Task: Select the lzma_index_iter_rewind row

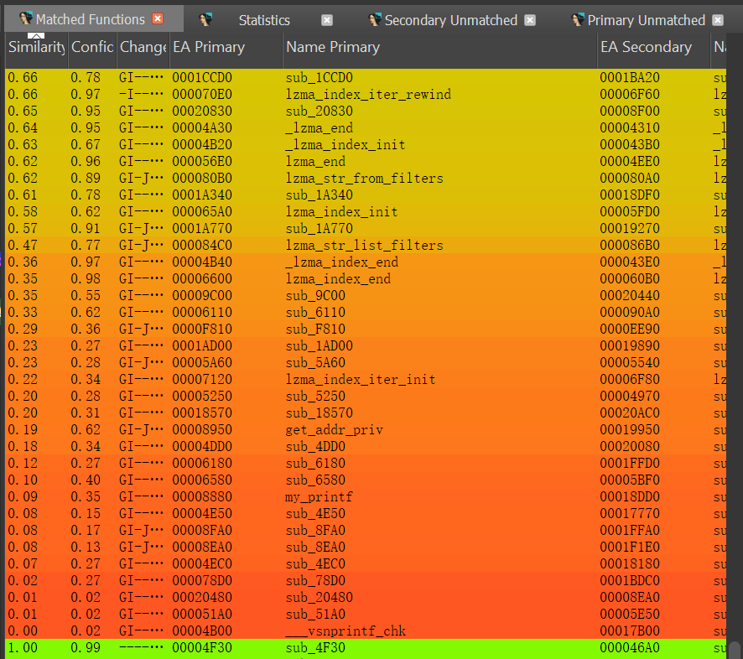Action: coord(368,95)
